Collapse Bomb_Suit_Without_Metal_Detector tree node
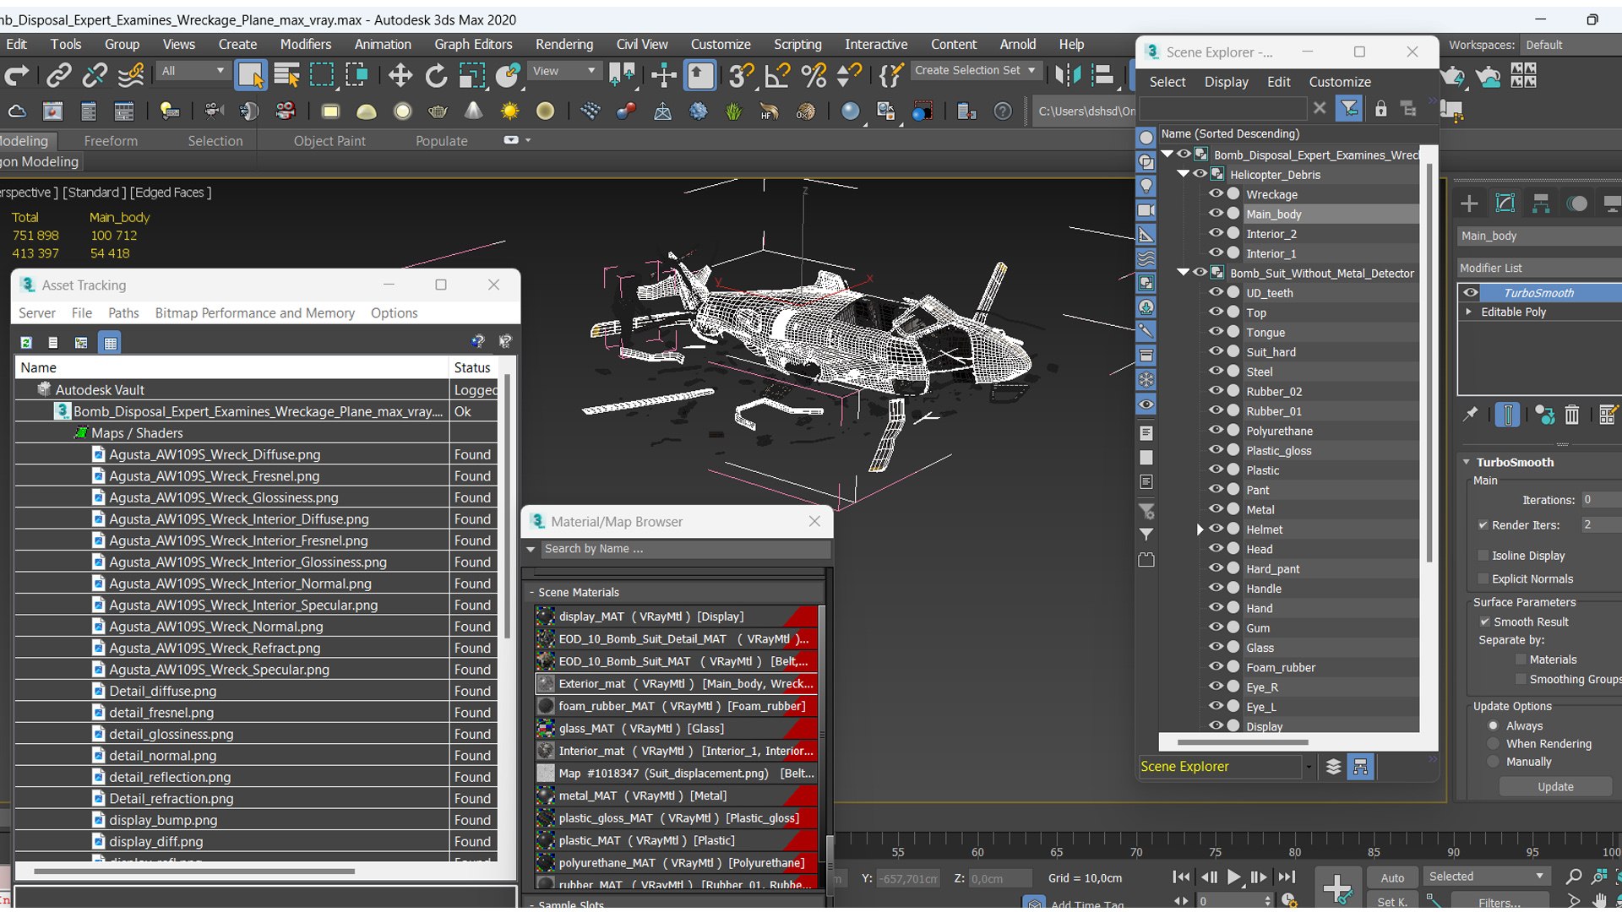 (x=1184, y=273)
